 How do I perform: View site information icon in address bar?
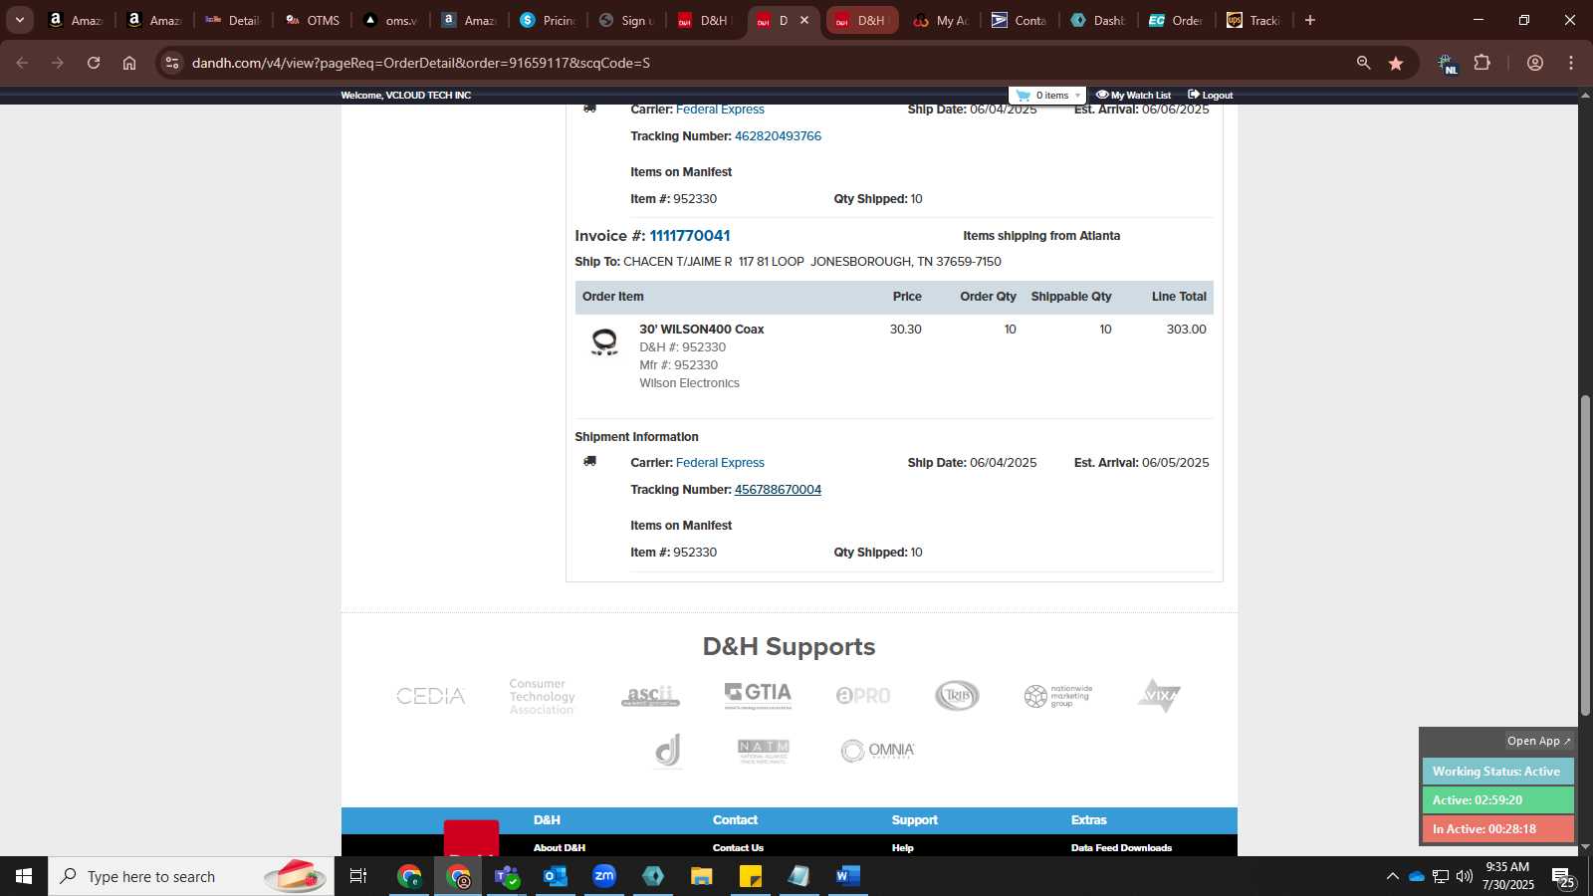click(172, 63)
